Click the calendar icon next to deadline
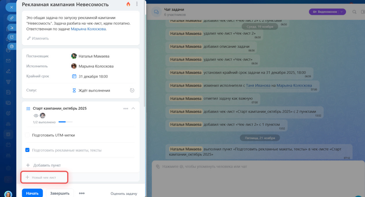The width and height of the screenshot is (365, 197). (74, 76)
